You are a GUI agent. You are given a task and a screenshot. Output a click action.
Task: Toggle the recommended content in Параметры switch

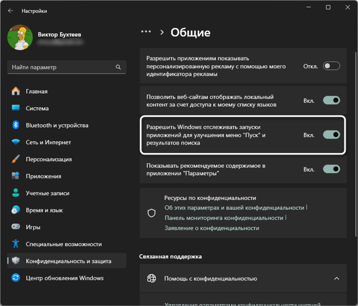[x=331, y=169]
